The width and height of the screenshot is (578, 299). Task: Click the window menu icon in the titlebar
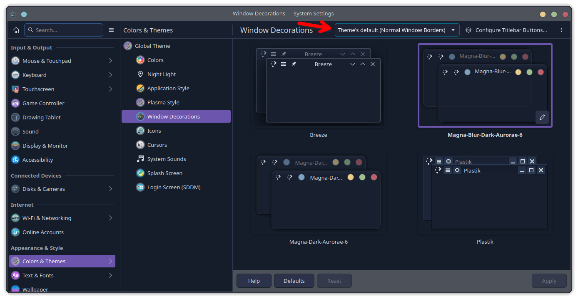[13, 14]
